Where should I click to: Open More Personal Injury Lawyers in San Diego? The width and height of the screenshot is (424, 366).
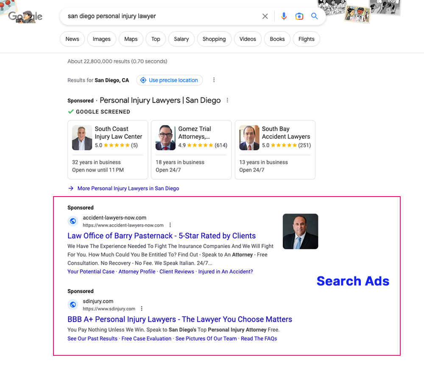[x=128, y=189]
